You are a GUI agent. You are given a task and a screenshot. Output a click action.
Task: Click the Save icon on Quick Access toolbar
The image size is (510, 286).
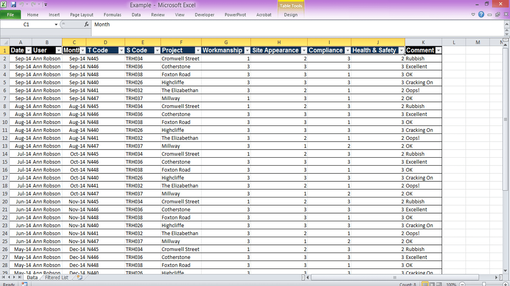13,4
